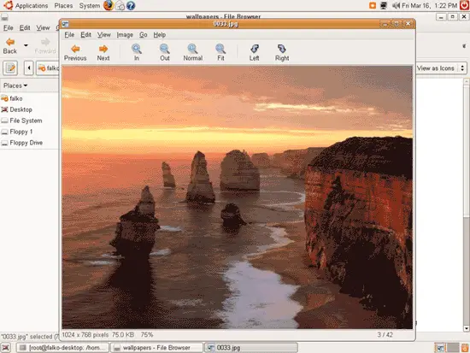
Task: Rotate image Left
Action: [254, 52]
